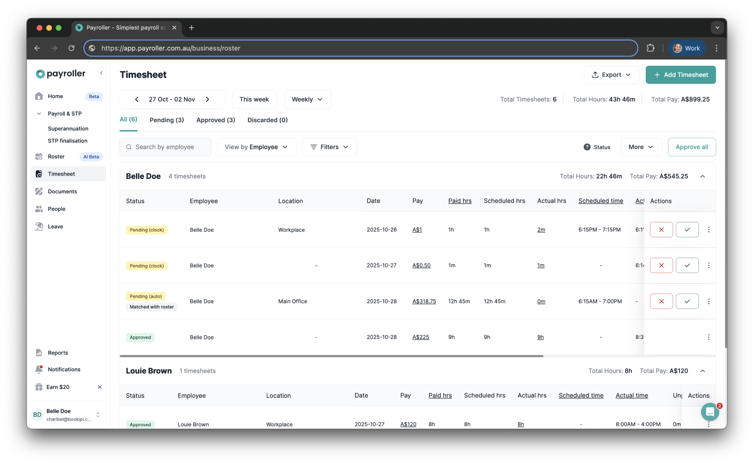The width and height of the screenshot is (754, 464).
Task: Open the Roster section from sidebar
Action: [x=39, y=156]
